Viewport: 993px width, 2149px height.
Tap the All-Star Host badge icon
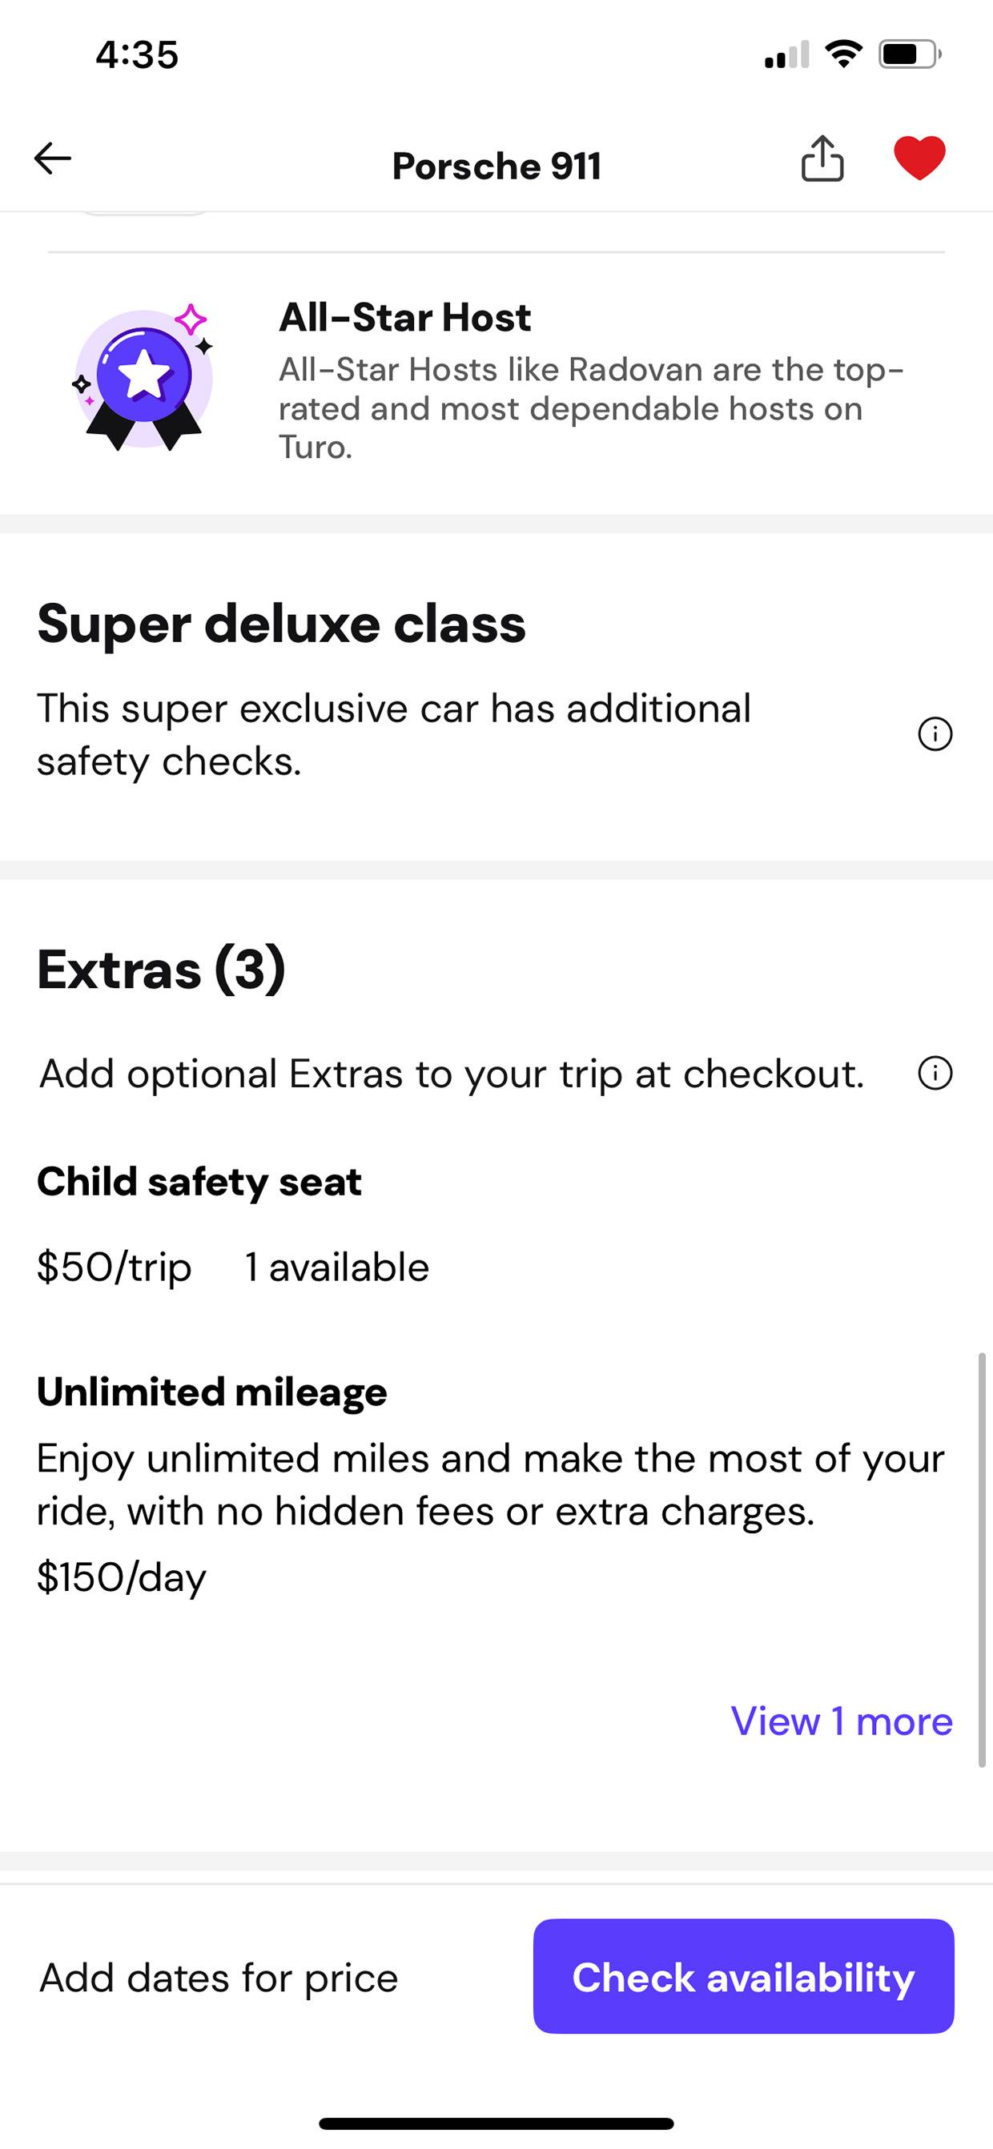pyautogui.click(x=143, y=377)
